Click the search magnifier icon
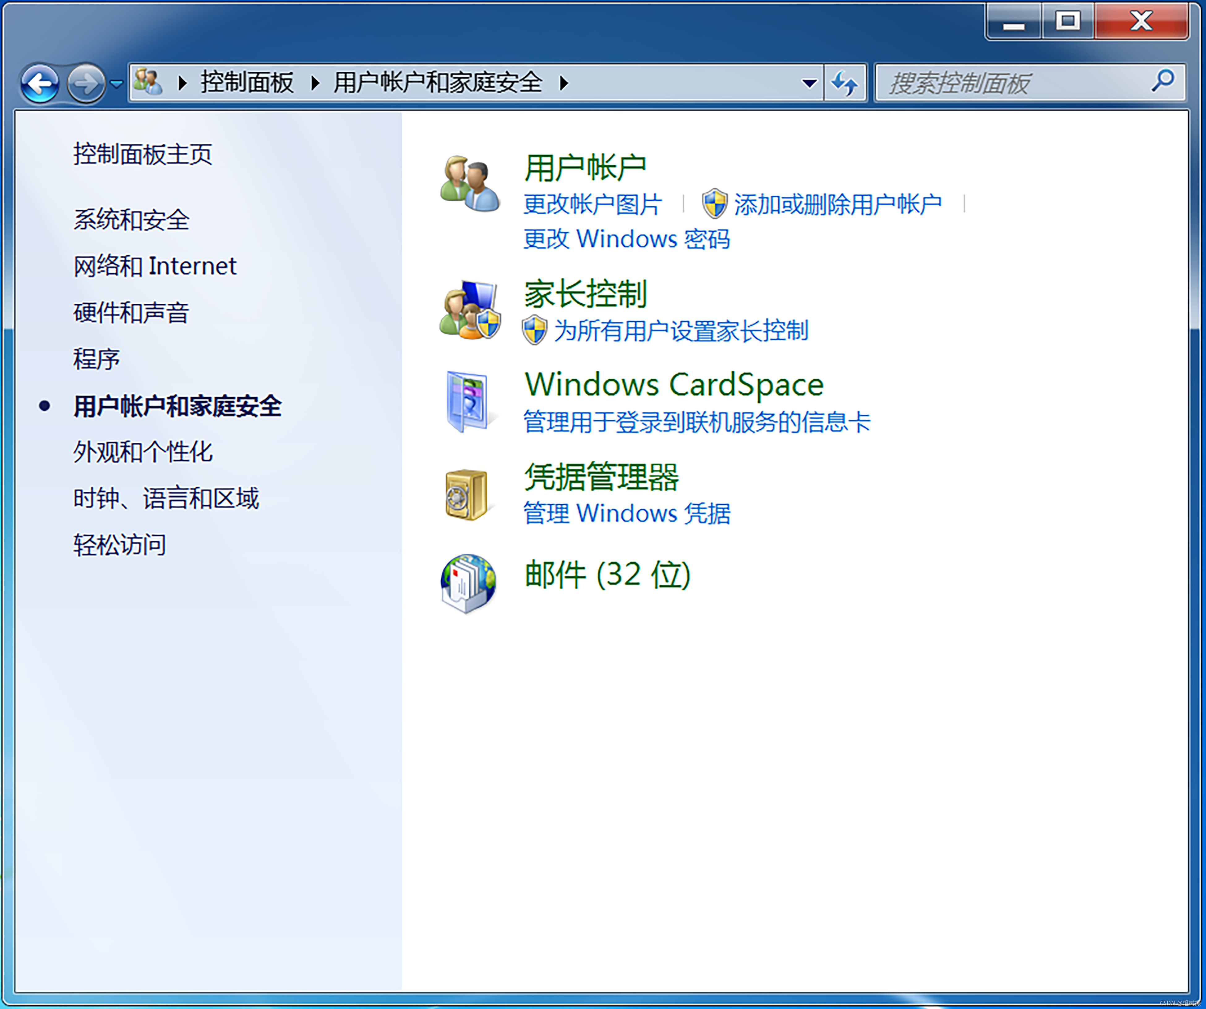 point(1162,81)
